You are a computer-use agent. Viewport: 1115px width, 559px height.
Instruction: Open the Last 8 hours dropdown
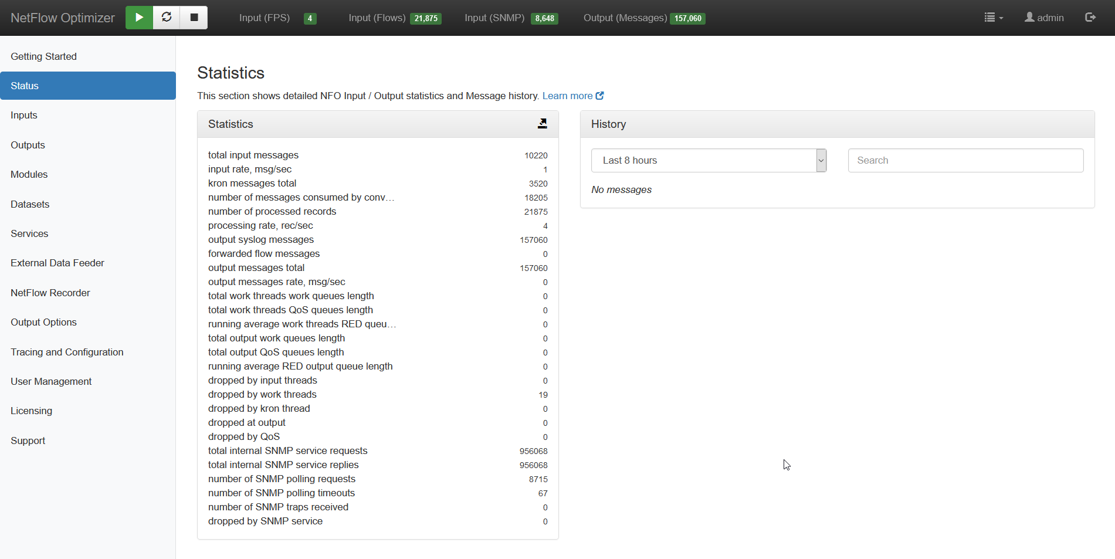pyautogui.click(x=709, y=160)
